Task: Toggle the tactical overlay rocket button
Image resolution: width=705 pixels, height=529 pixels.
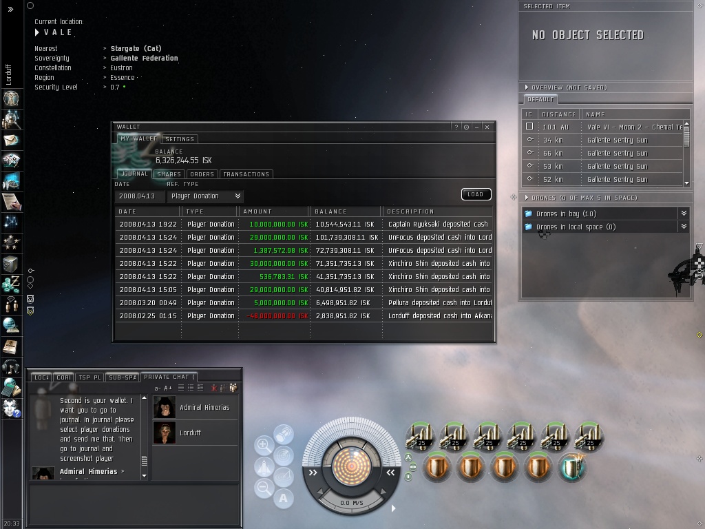Action: tap(264, 466)
